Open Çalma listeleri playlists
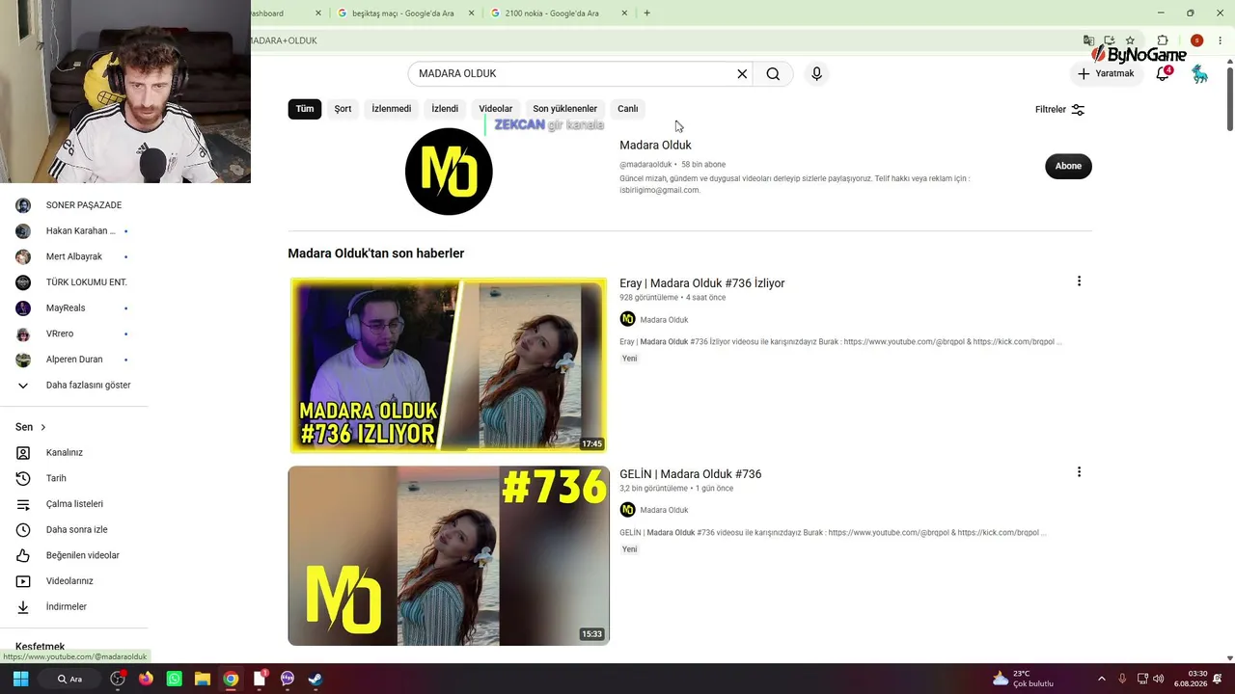1235x694 pixels. coord(74,504)
